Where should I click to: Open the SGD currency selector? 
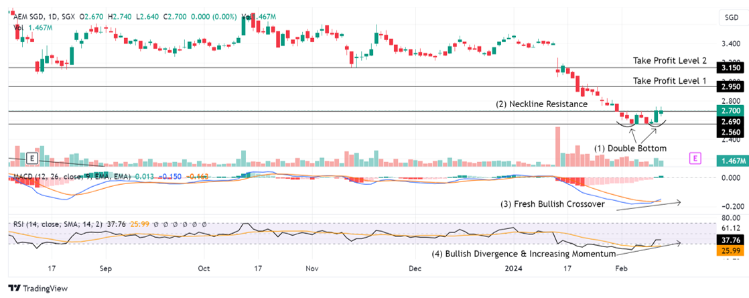click(x=731, y=18)
